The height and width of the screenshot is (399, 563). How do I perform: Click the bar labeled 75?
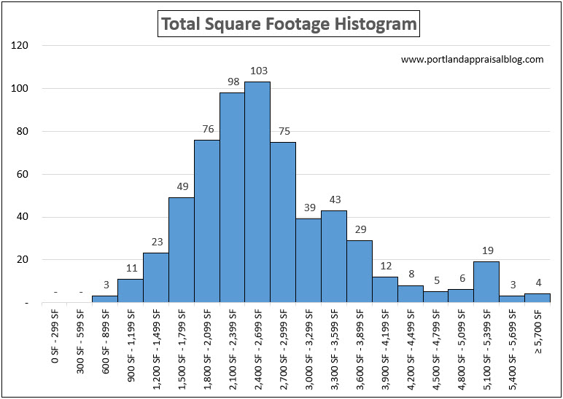point(283,222)
